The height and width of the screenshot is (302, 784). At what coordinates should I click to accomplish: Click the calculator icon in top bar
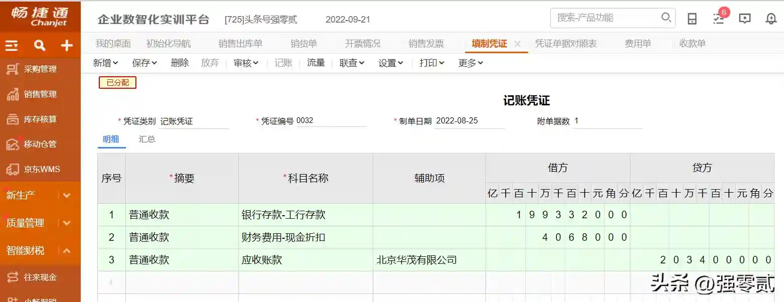pyautogui.click(x=692, y=19)
